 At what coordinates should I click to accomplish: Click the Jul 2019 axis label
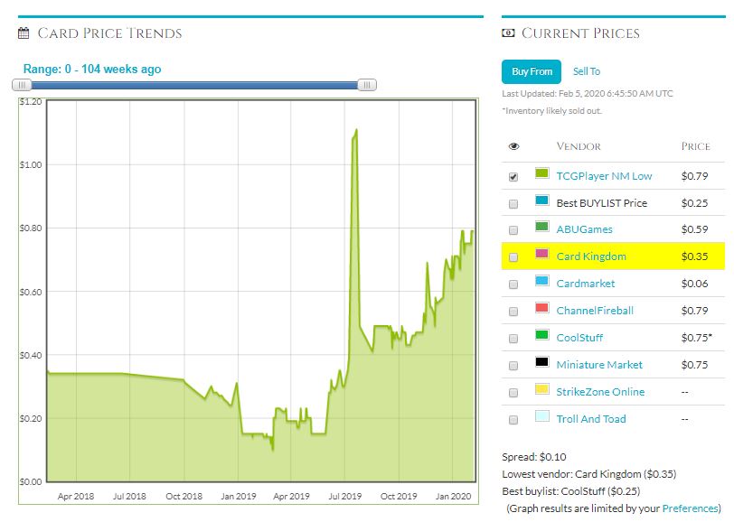tap(345, 497)
